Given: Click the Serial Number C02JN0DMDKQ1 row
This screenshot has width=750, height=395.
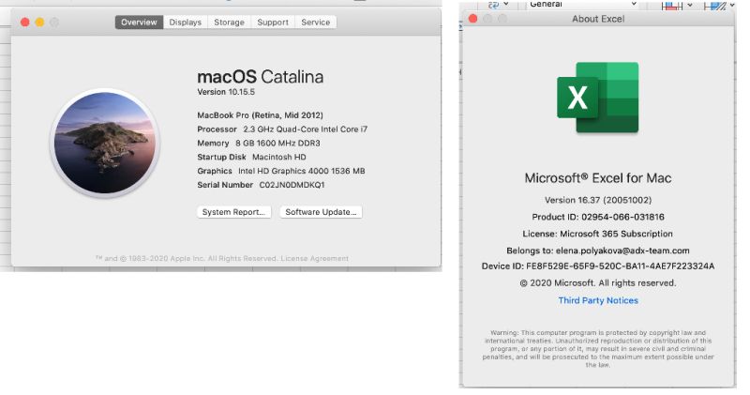Looking at the screenshot, I should pyautogui.click(x=262, y=185).
